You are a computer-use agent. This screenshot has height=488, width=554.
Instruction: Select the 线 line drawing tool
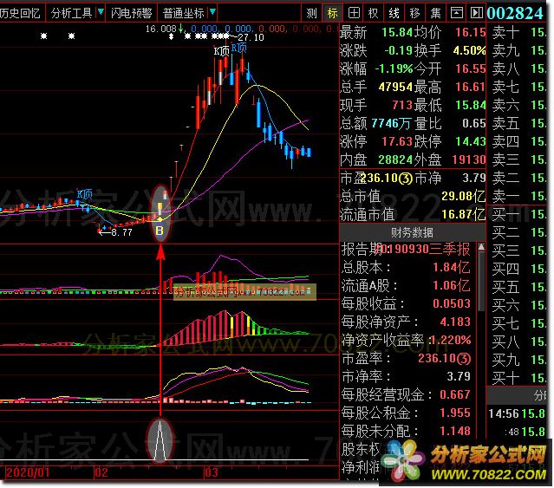[394, 13]
